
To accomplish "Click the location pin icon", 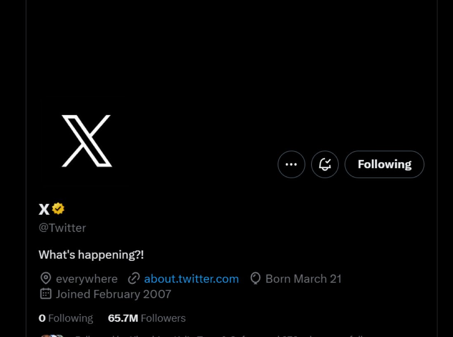I will pyautogui.click(x=45, y=279).
